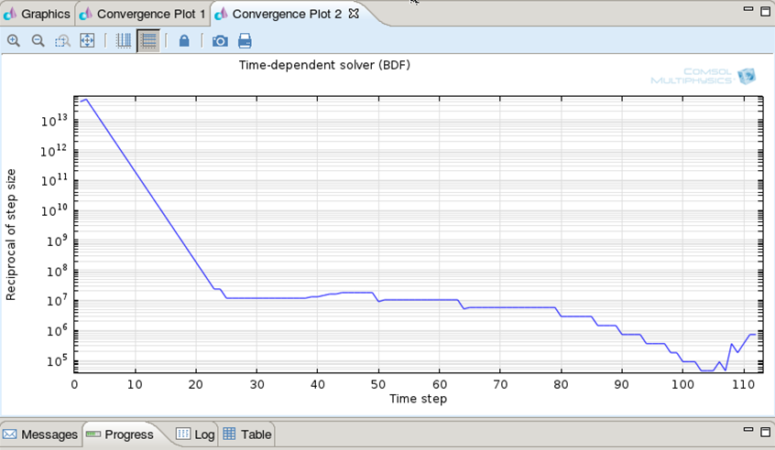Screen dimensions: 775x450
Task: Print the plot using the printer icon
Action: (x=245, y=41)
